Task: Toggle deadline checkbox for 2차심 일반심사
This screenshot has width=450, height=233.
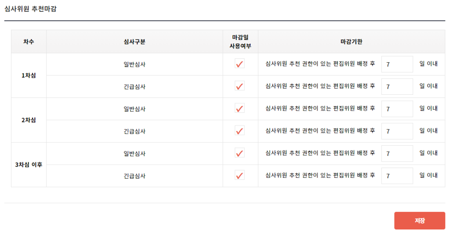Action: point(240,108)
